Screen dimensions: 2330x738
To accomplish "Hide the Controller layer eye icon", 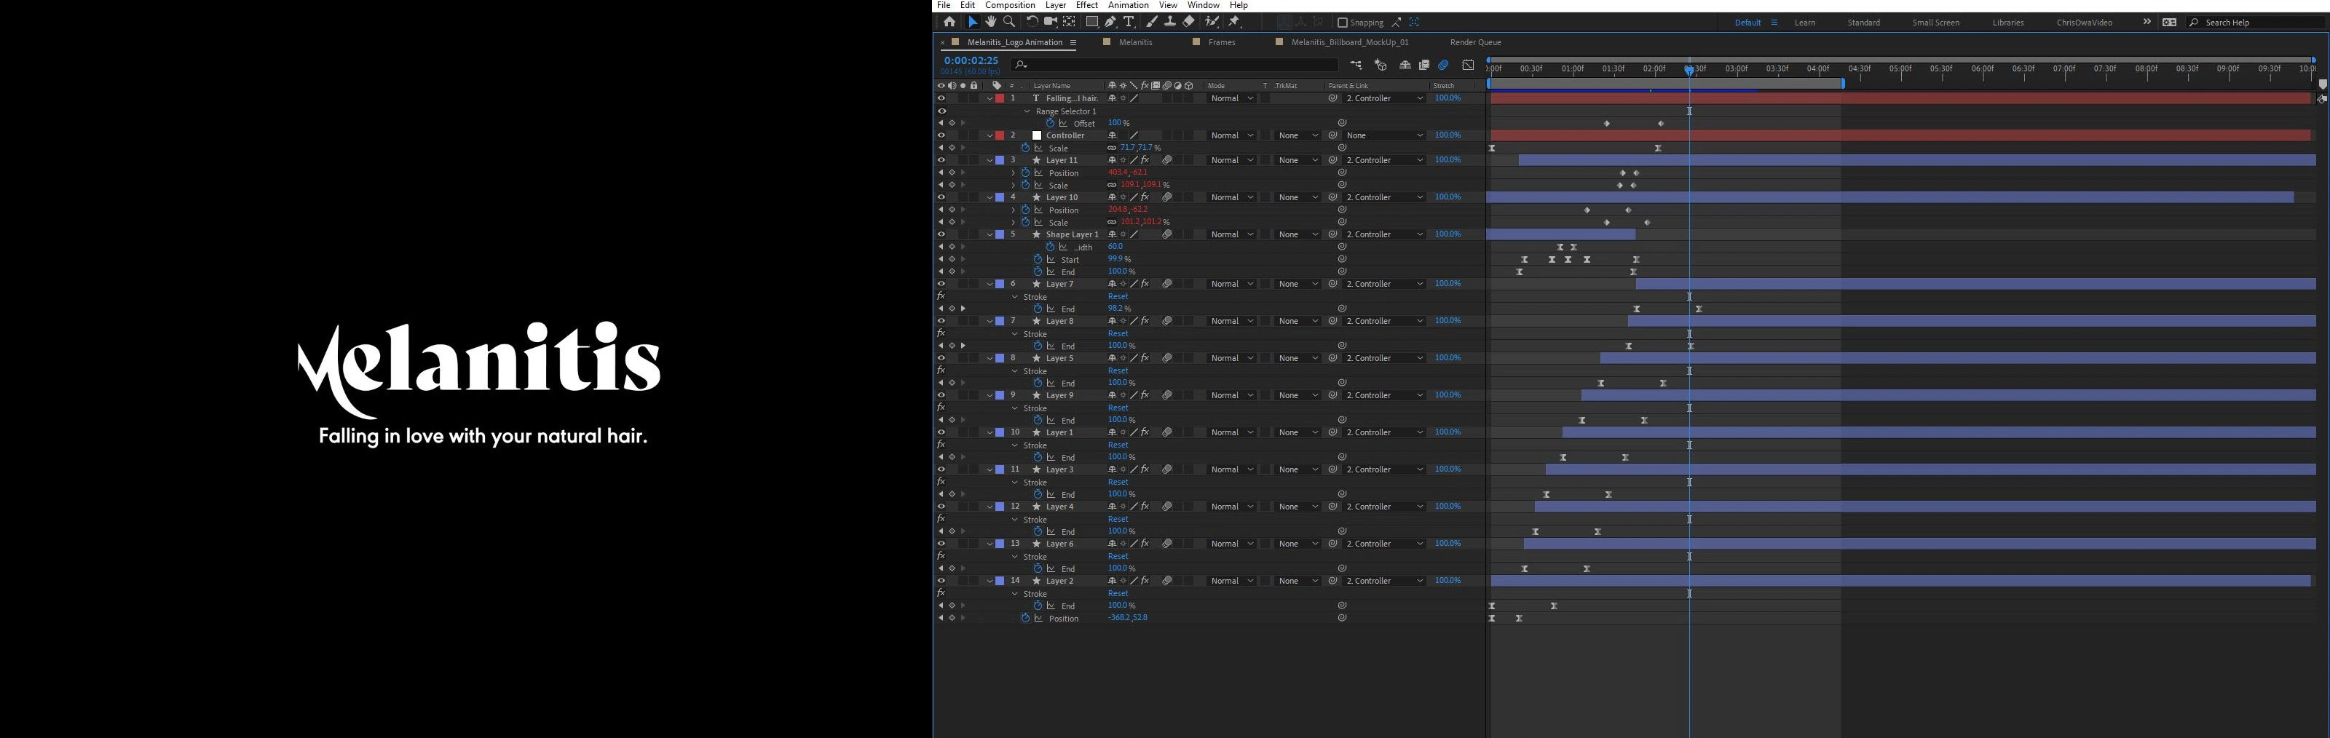I will click(941, 135).
